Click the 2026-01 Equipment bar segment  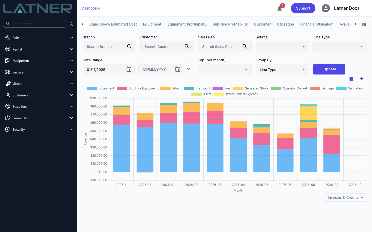[x=168, y=147]
